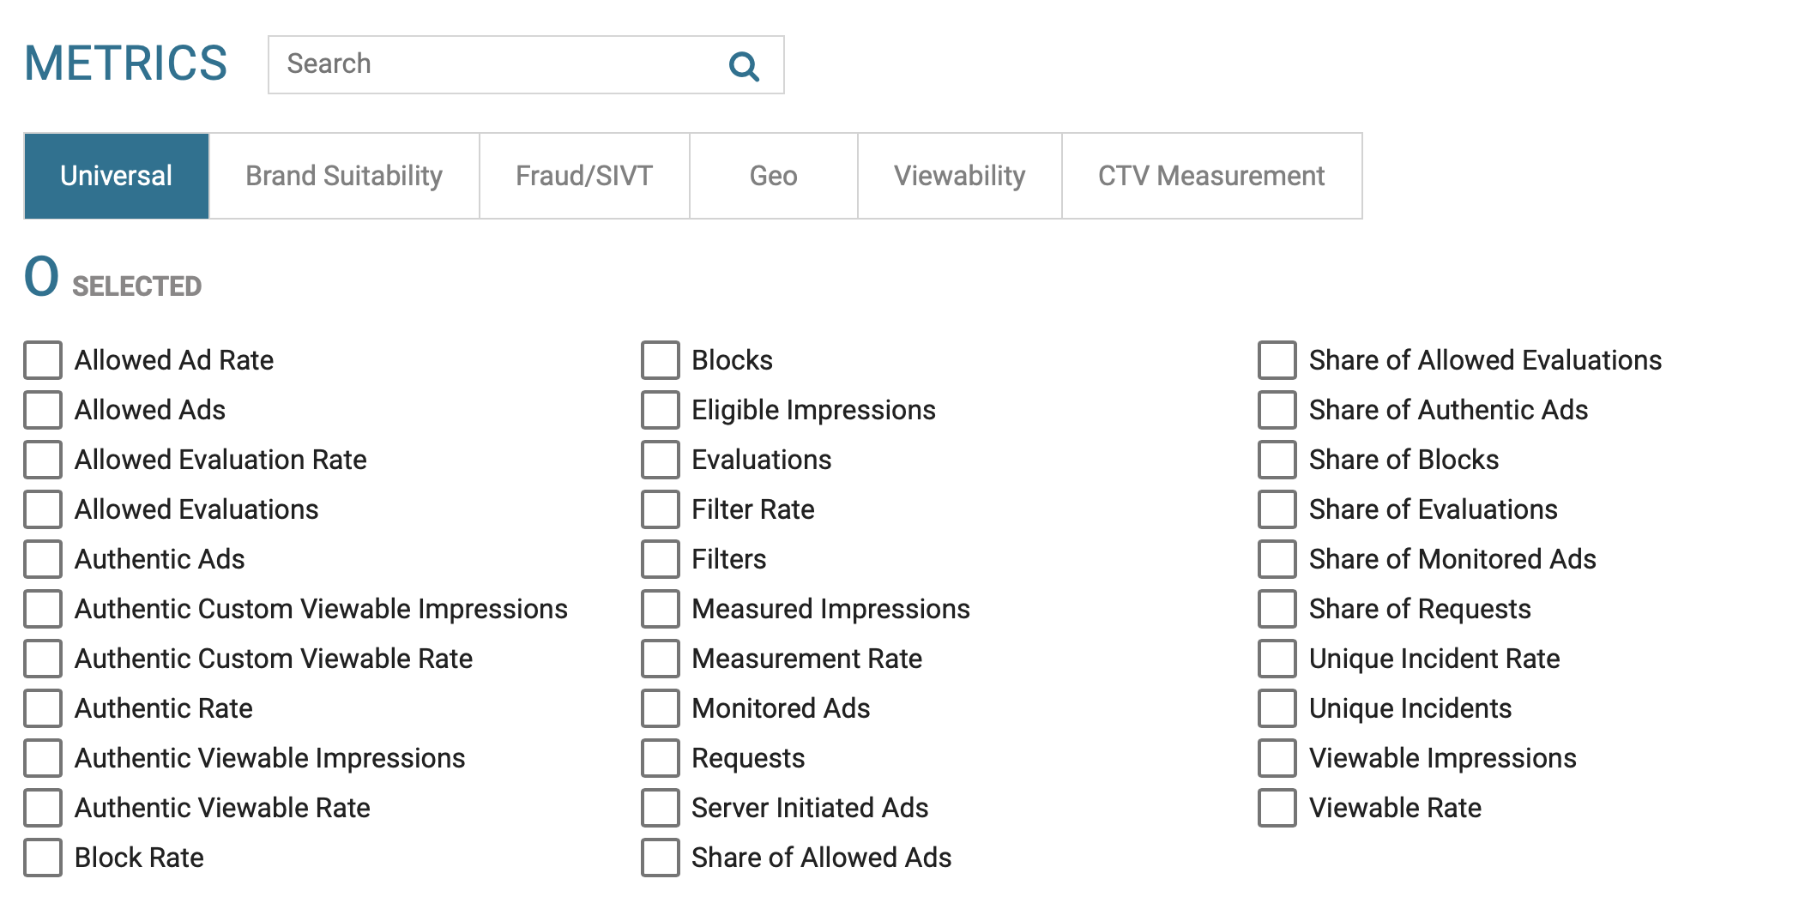Open the CTV Measurement tab
Image resolution: width=1817 pixels, height=909 pixels.
1211,176
